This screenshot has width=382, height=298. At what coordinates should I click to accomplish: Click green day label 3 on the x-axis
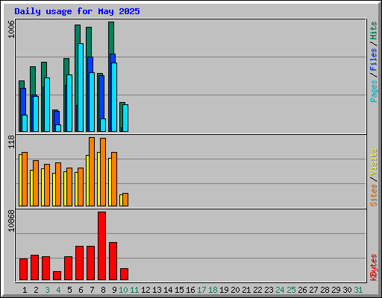(47, 290)
